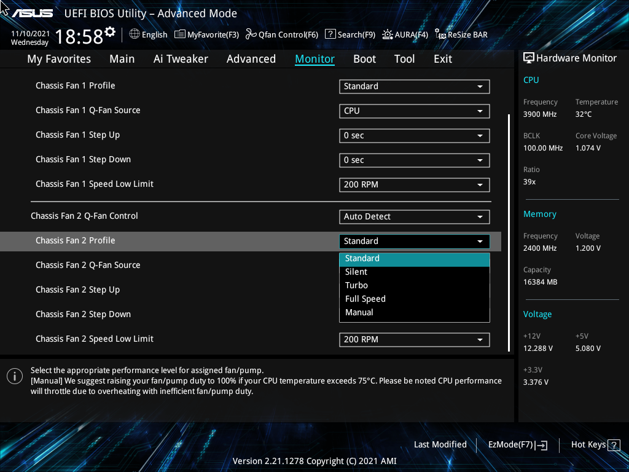The width and height of the screenshot is (629, 472).
Task: Select Chassis Fan 2 Profile label
Action: [x=76, y=240]
